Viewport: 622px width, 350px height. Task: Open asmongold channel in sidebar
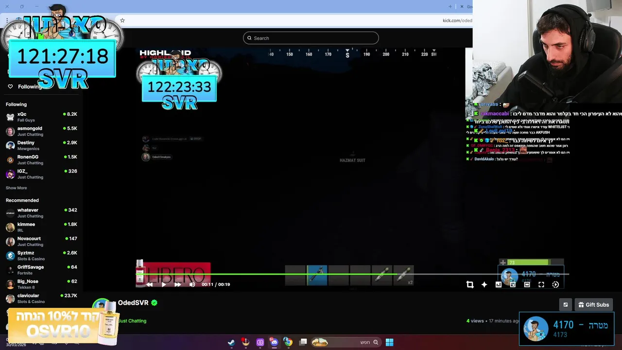[41, 131]
